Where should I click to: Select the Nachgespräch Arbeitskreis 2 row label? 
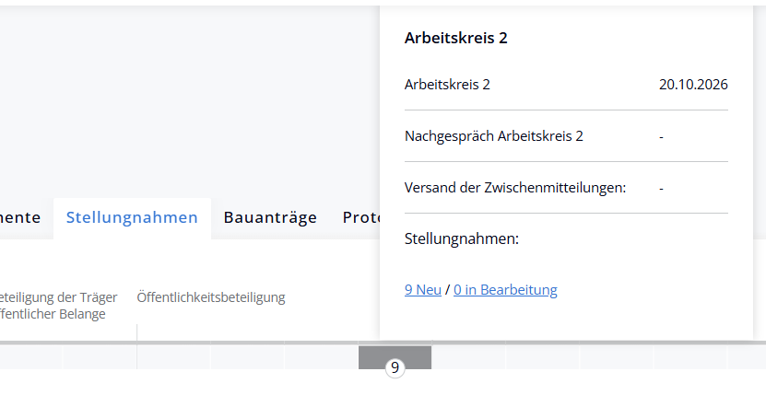pos(494,136)
